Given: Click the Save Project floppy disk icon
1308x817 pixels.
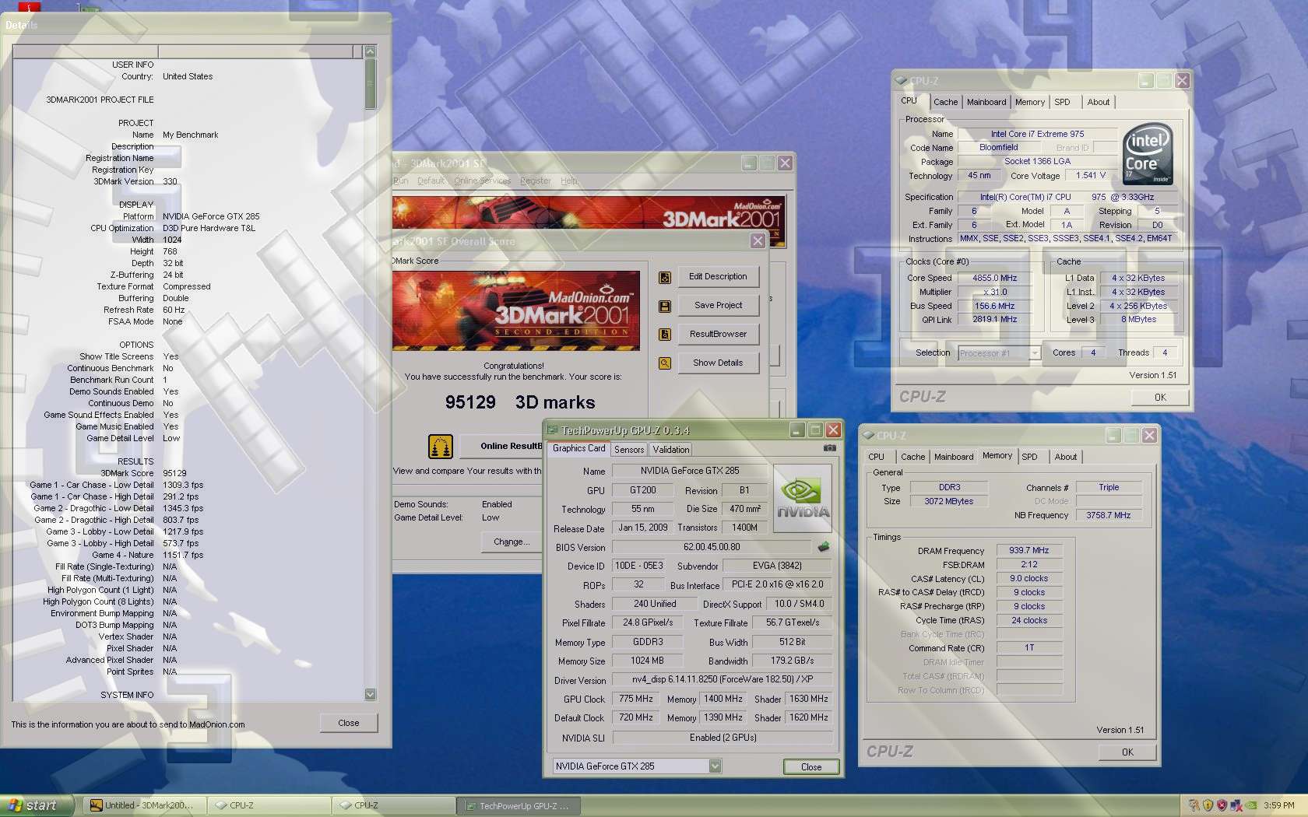Looking at the screenshot, I should [665, 307].
